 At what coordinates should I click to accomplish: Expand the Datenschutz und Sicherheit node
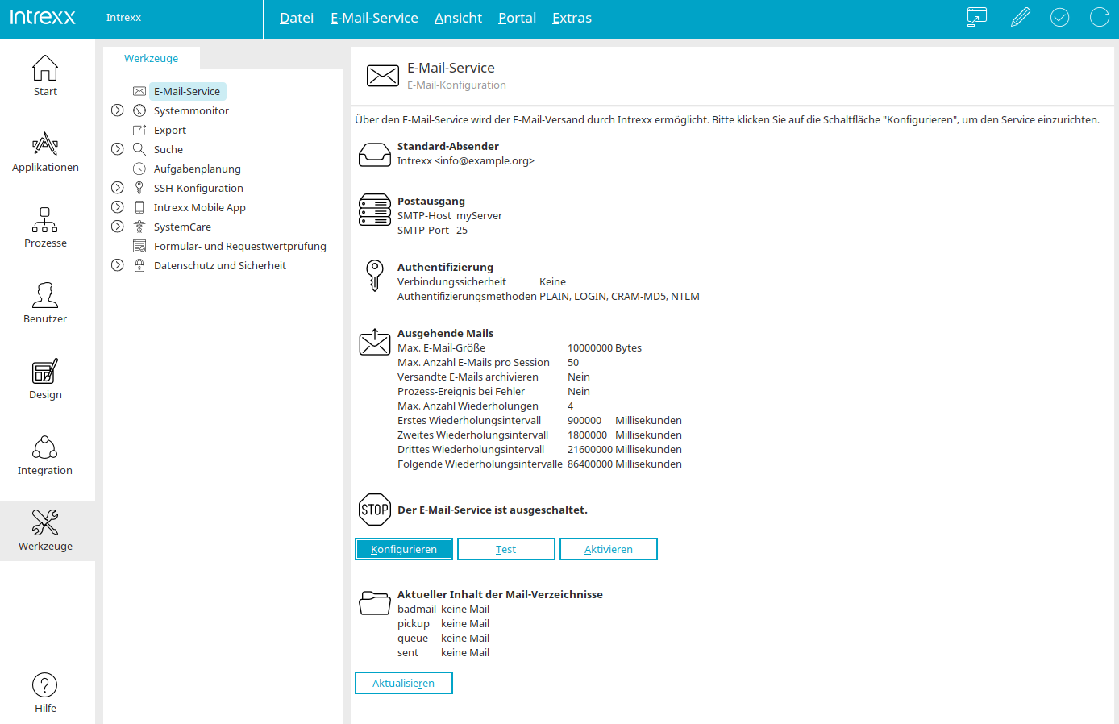coord(118,265)
